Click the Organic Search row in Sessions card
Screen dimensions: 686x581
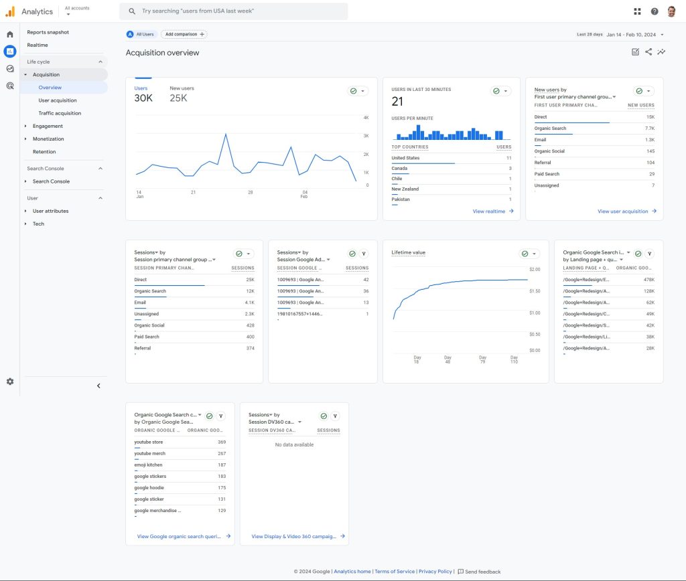pyautogui.click(x=194, y=291)
